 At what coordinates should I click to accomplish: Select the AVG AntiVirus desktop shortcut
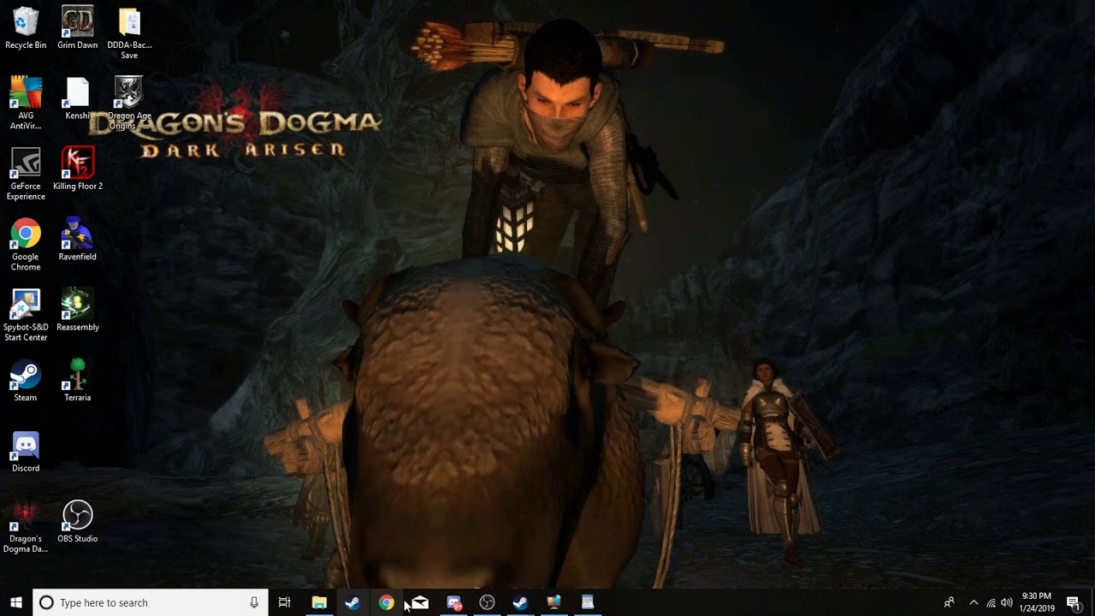coord(26,104)
